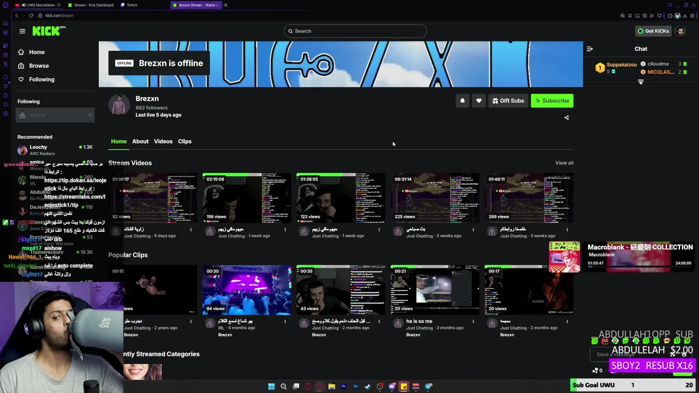Open the 06:31:14 stream video
This screenshot has height=393, width=699.
435,198
